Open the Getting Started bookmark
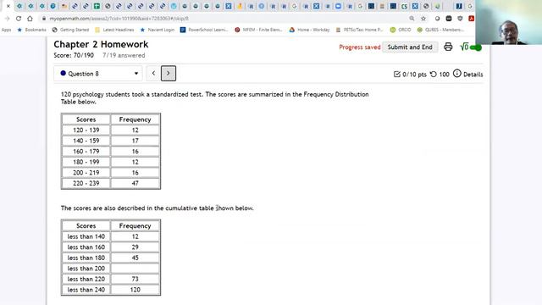The width and height of the screenshot is (542, 305). [70, 30]
